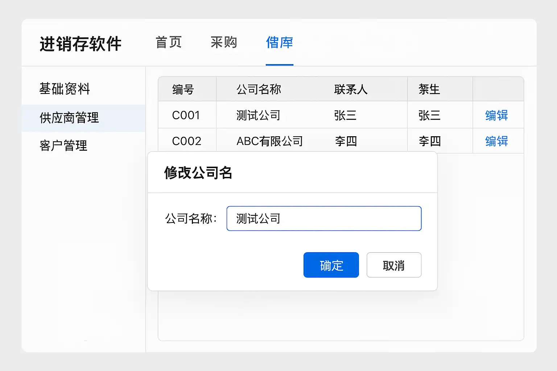This screenshot has height=371, width=557.
Task: Select 供应商管理 in the sidebar
Action: tap(69, 118)
